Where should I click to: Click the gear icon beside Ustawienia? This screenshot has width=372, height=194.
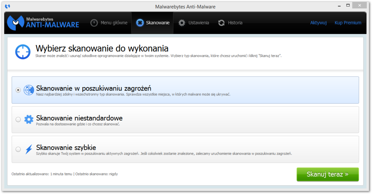click(182, 23)
